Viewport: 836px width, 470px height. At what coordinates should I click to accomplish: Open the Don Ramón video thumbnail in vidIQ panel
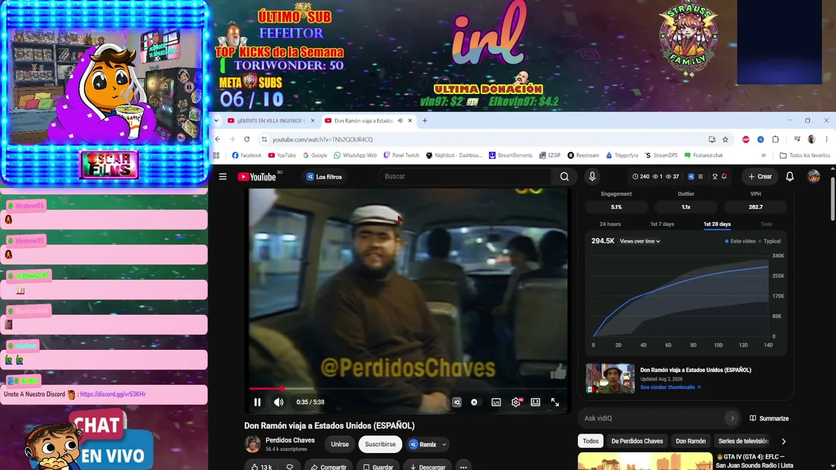[x=610, y=379]
